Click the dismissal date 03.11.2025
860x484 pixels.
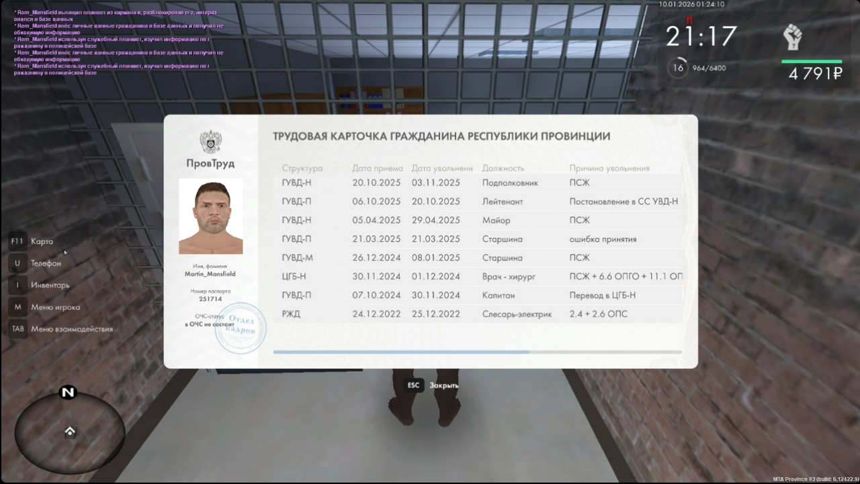436,183
